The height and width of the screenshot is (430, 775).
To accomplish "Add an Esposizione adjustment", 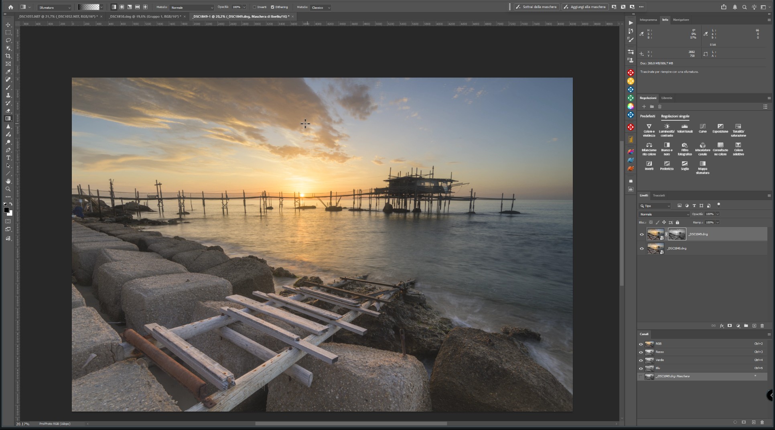I will point(720,128).
